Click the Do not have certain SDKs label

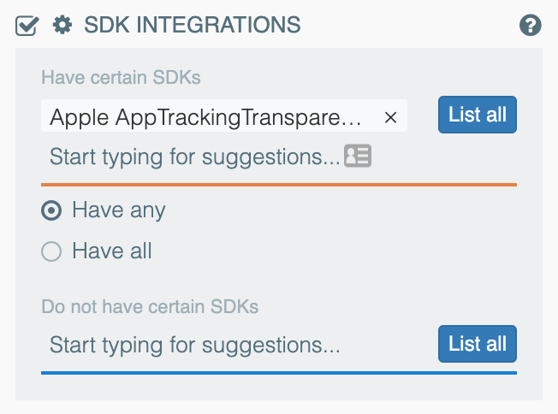tap(150, 305)
